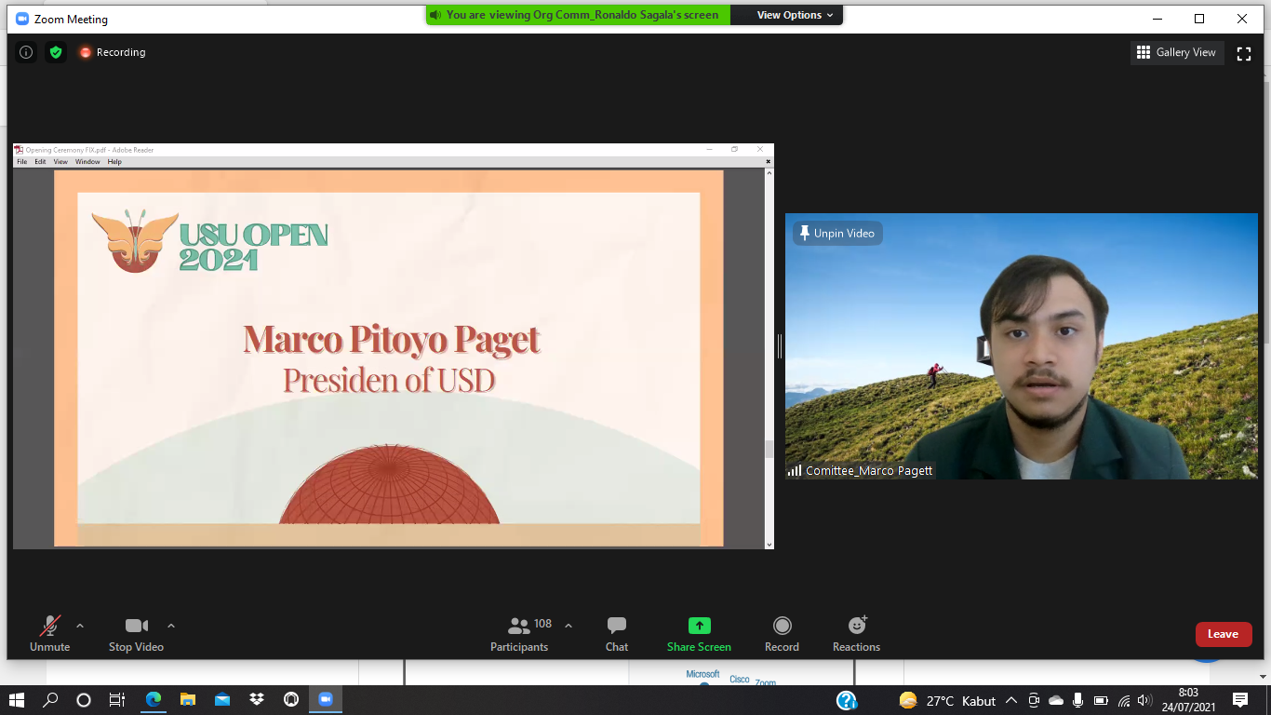The height and width of the screenshot is (715, 1271).
Task: Open the Participants list
Action: pos(519,633)
